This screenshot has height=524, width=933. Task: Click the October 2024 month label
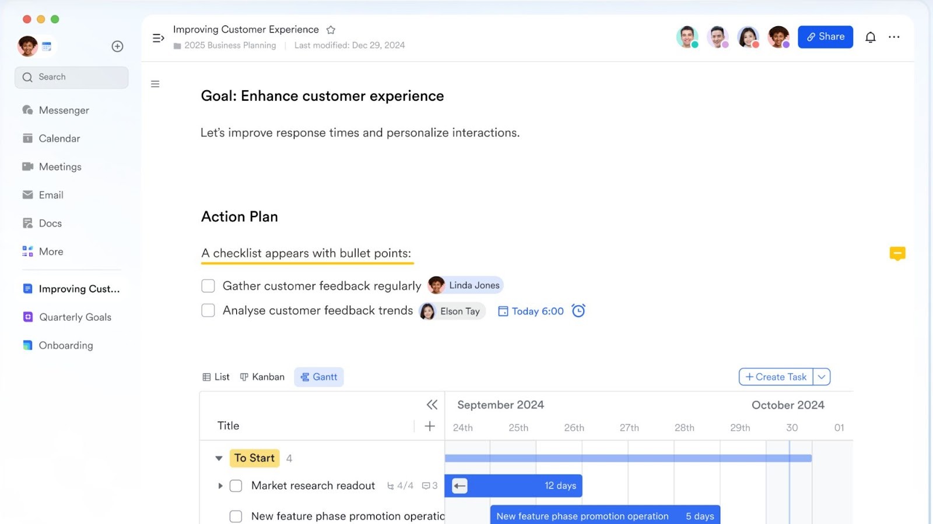tap(788, 405)
